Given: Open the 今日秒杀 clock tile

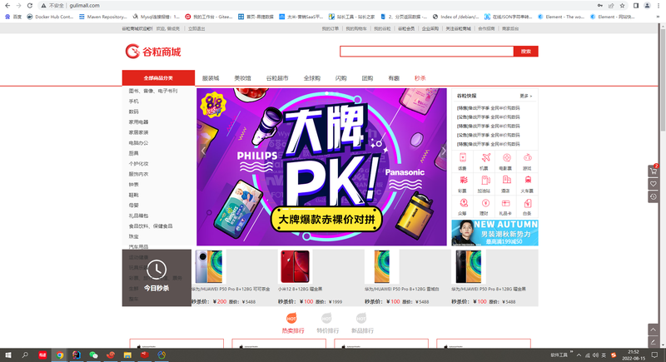Looking at the screenshot, I should coord(157,278).
